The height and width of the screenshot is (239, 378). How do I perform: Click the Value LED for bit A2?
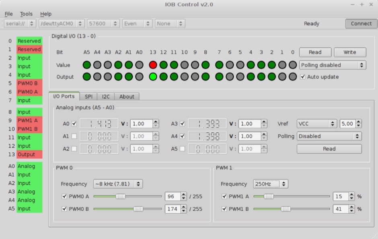118,65
